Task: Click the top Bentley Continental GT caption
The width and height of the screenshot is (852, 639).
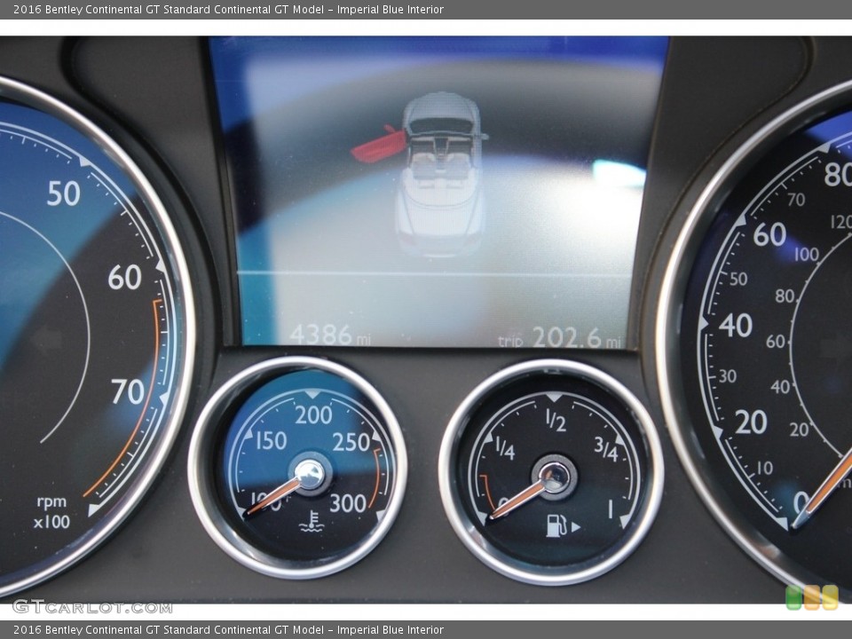Action: point(228,9)
